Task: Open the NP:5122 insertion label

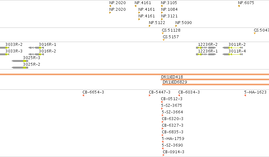Action: (157, 23)
